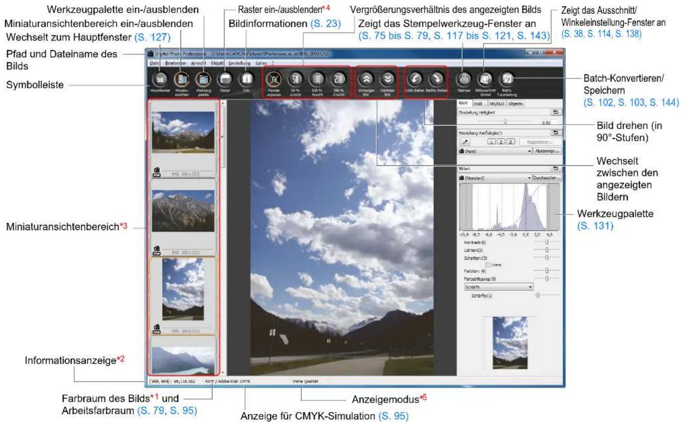681x422 pixels.
Task: Set view to 200 % Ansicht
Action: [338, 79]
